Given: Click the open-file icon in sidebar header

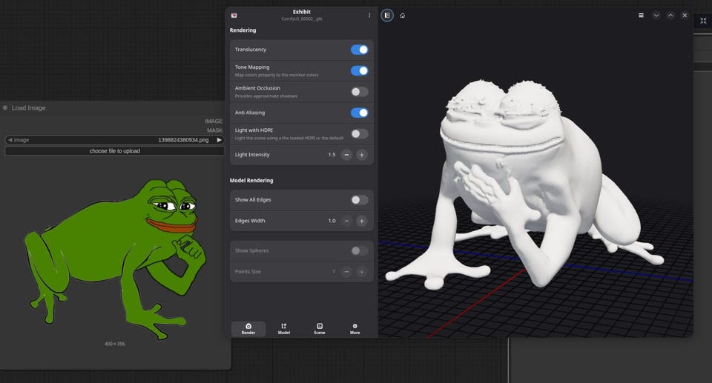Looking at the screenshot, I should tap(234, 15).
